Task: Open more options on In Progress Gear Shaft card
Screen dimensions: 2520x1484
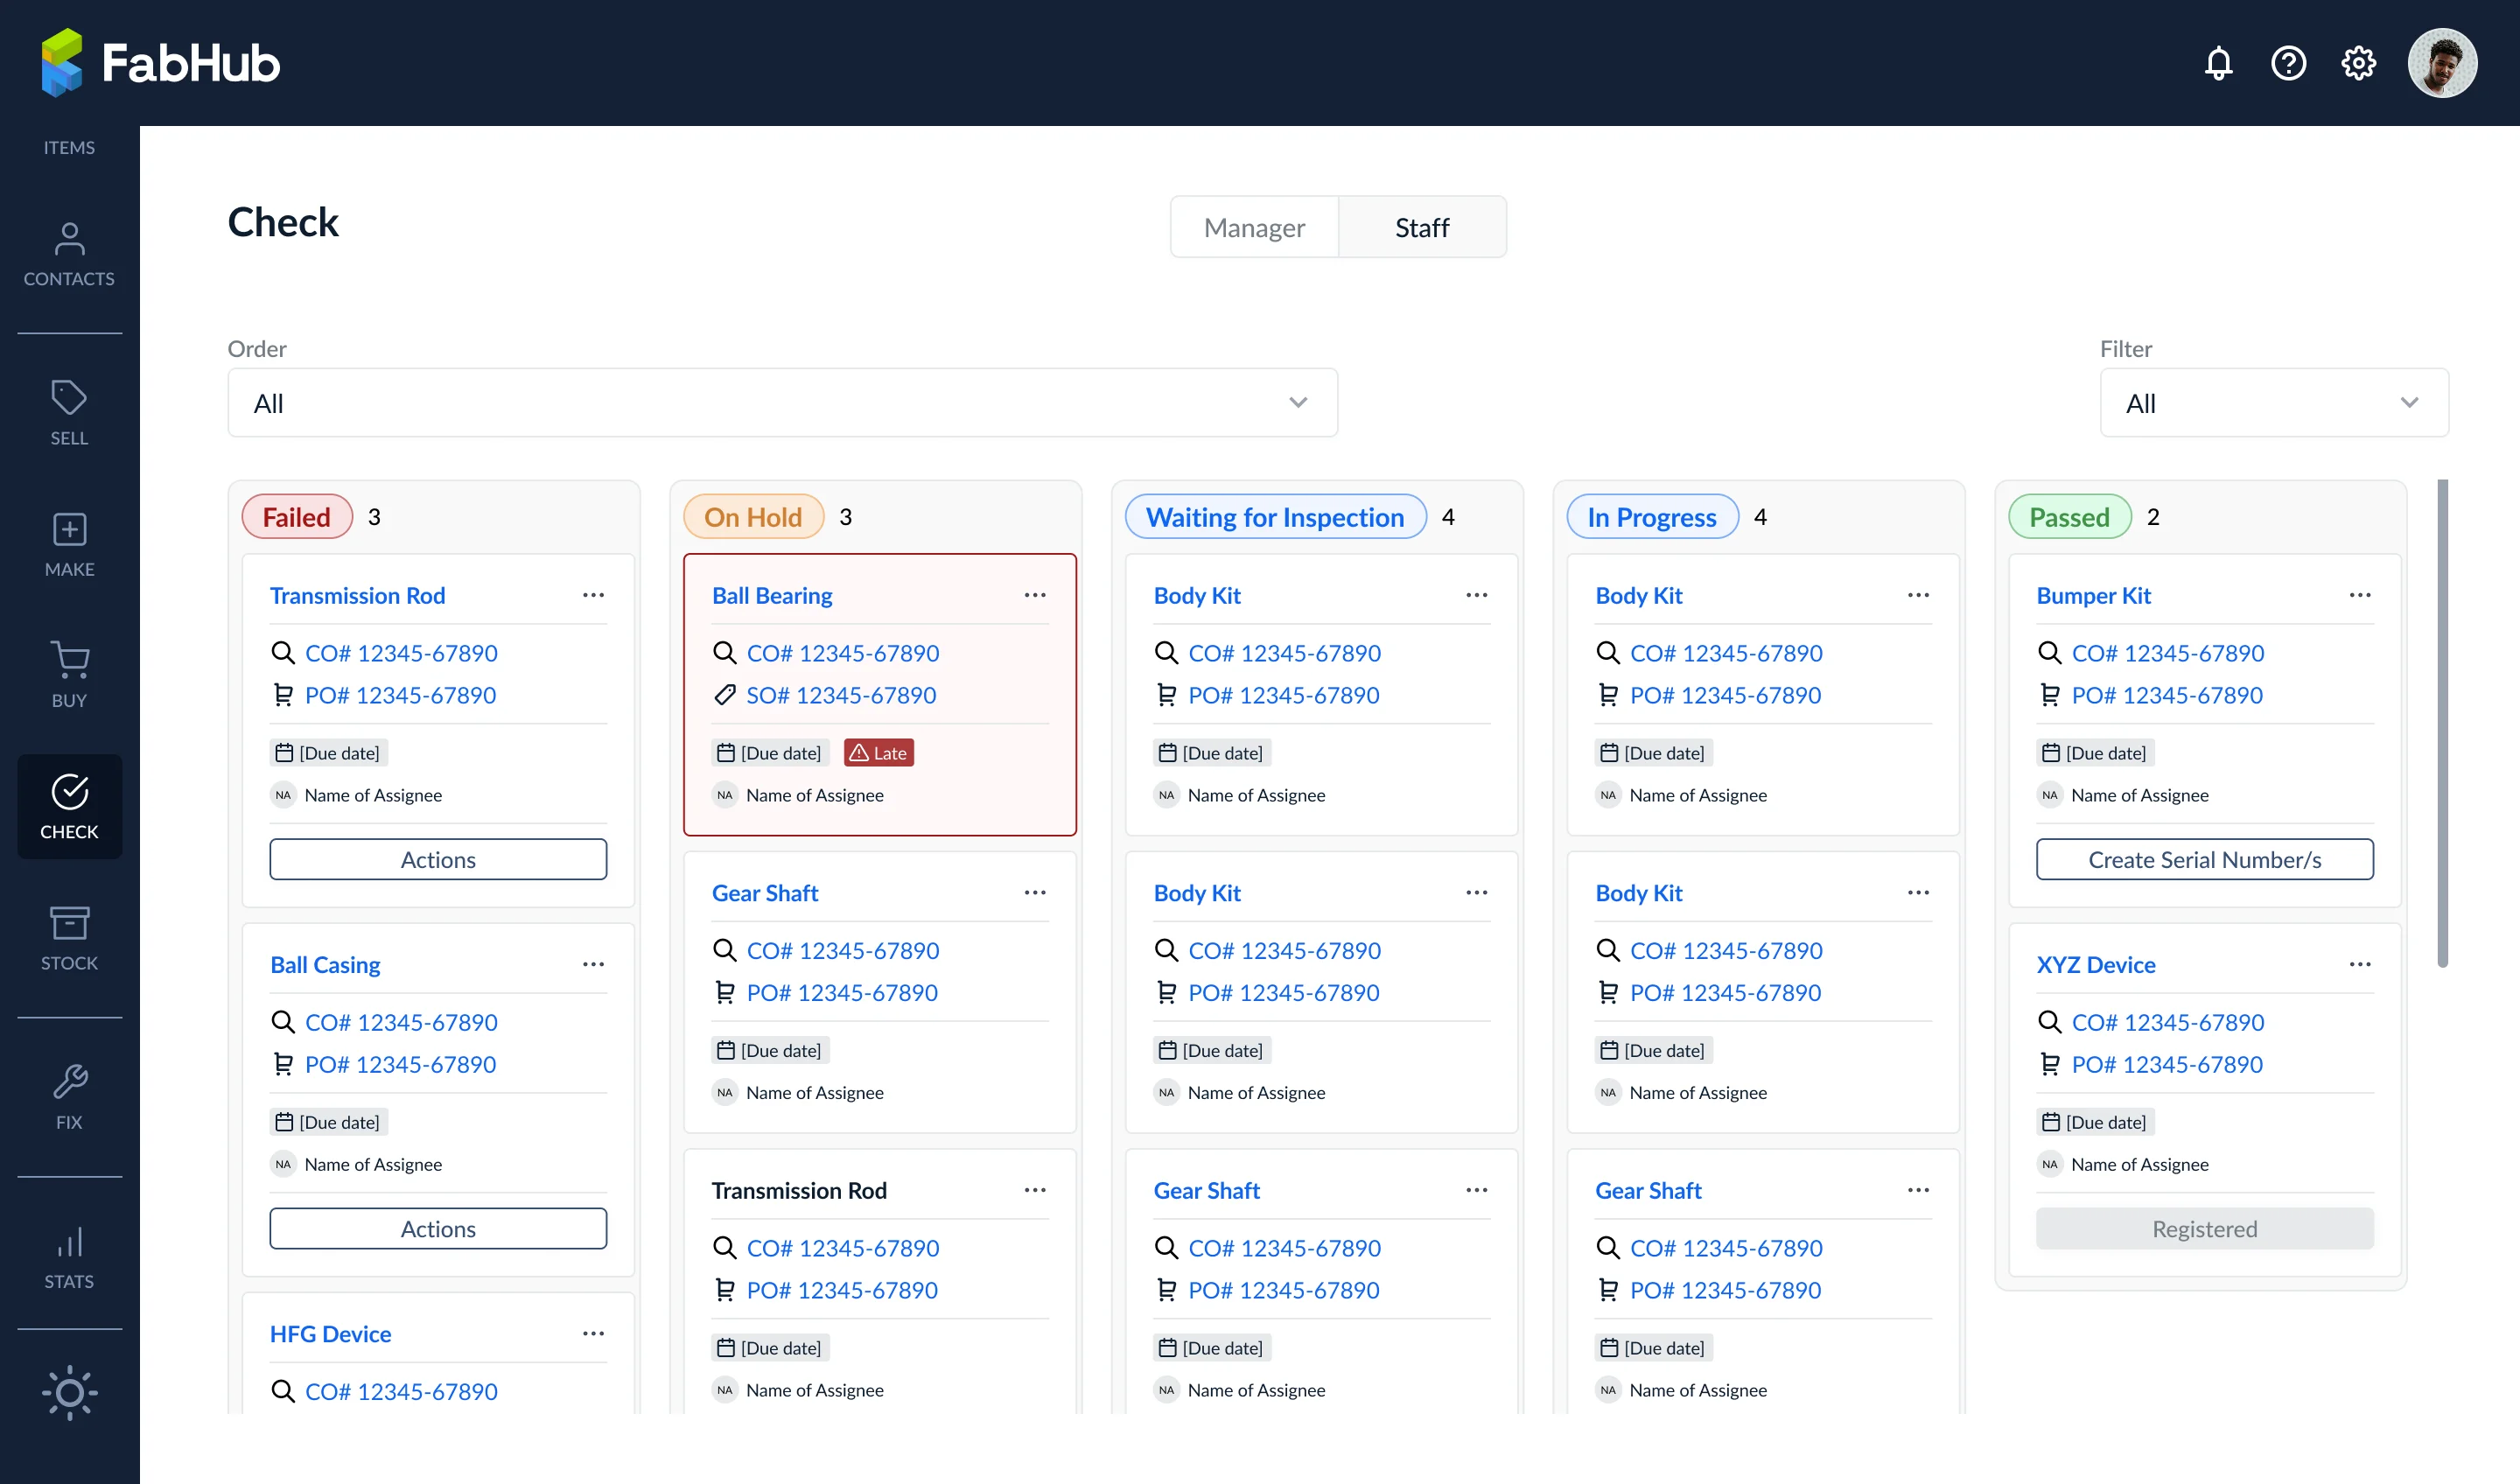Action: tap(1918, 1190)
